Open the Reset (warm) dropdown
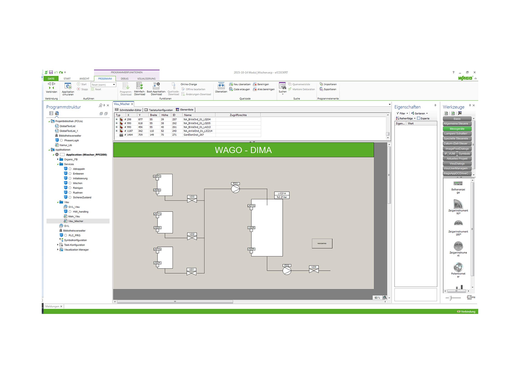 point(114,84)
